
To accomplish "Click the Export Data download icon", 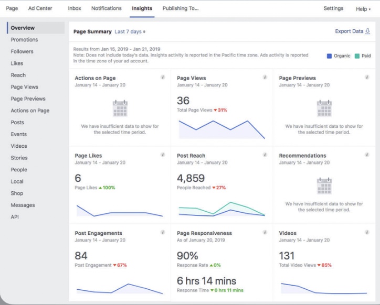I will coord(367,31).
